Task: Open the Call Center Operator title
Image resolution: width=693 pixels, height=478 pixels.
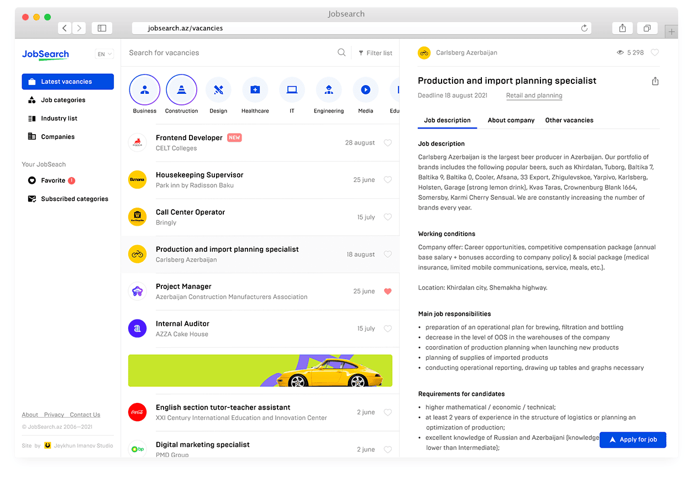Action: pos(191,212)
